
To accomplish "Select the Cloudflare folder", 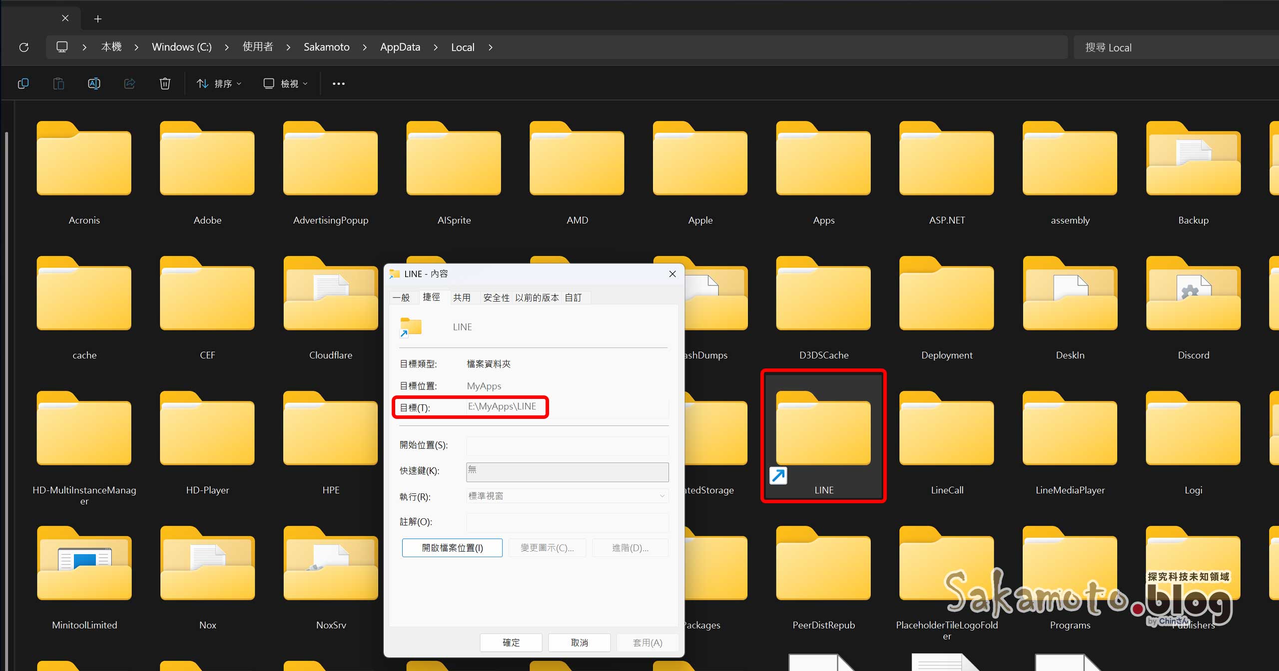I will tap(331, 308).
